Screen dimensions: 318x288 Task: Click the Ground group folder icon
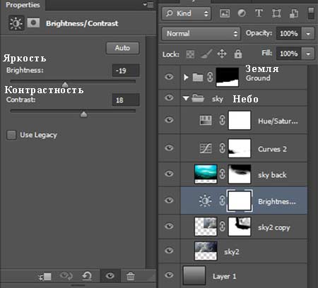[x=198, y=77]
